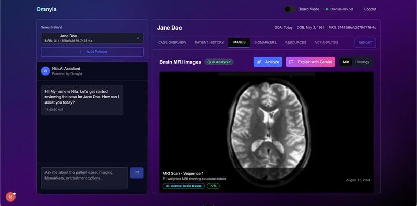Click the Analyze button
This screenshot has width=417, height=206.
268,62
